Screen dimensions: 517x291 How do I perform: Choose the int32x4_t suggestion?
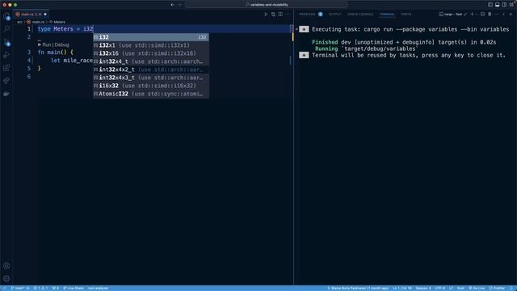pos(151,61)
